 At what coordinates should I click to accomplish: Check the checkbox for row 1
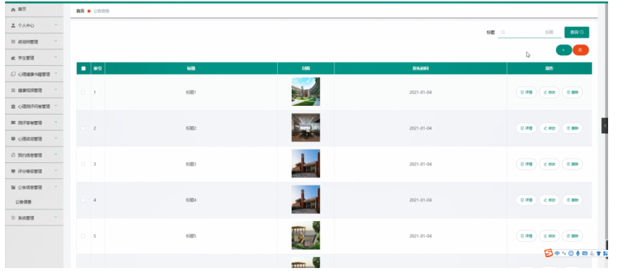point(83,92)
